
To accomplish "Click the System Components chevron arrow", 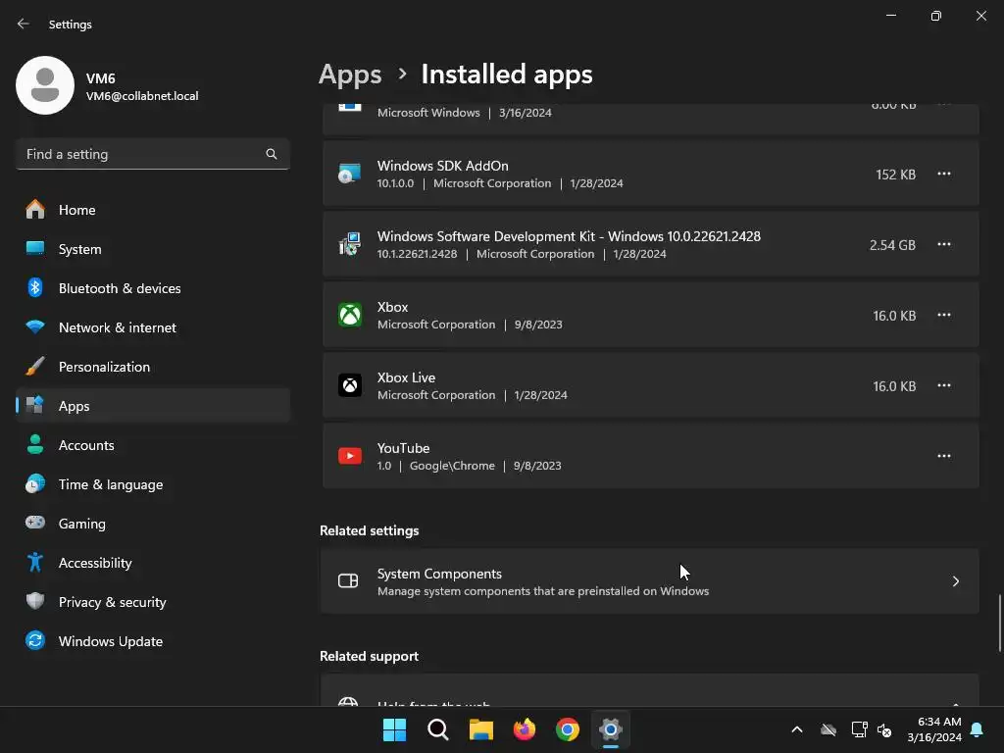I will 955,581.
